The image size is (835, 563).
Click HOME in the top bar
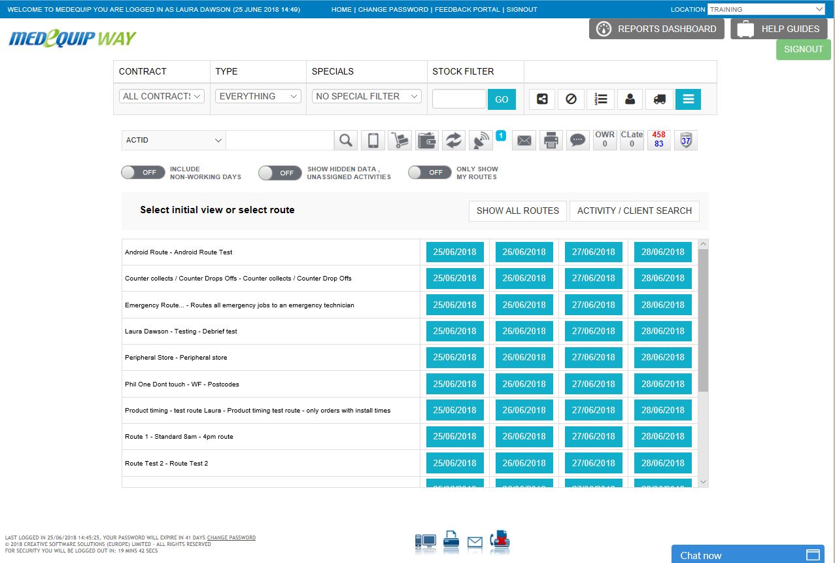pos(341,10)
